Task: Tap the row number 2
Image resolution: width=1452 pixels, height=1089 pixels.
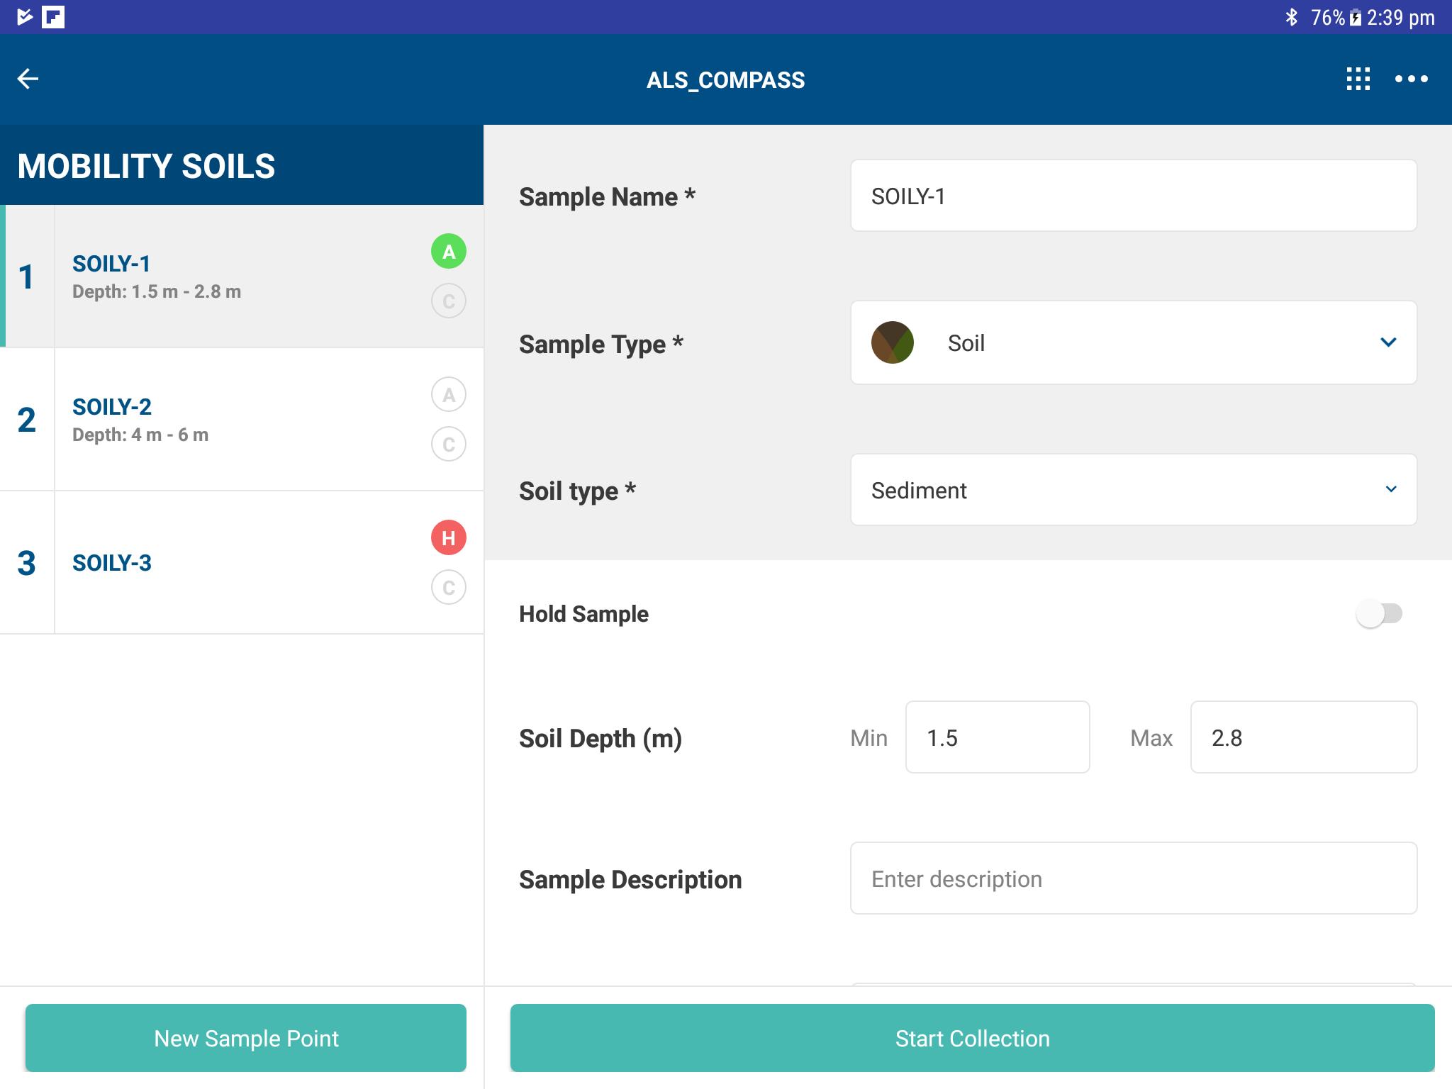Action: (26, 420)
